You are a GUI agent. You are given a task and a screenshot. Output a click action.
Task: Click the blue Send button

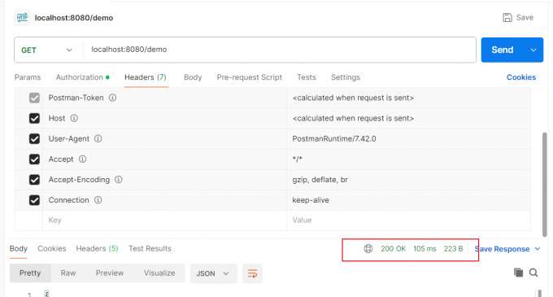point(503,50)
